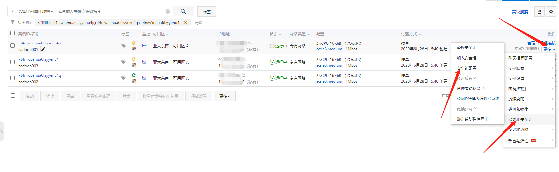The height and width of the screenshot is (172, 559).
Task: Open the bottom 更多 batch actions dropdown
Action: pos(224,96)
